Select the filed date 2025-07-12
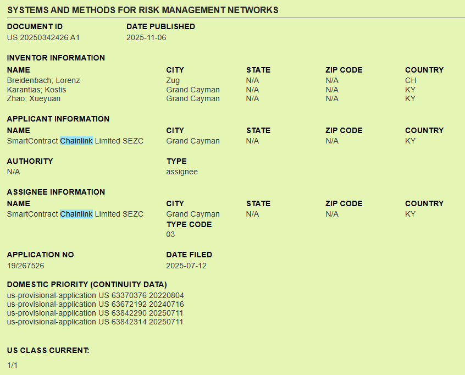The image size is (465, 375). coord(186,266)
